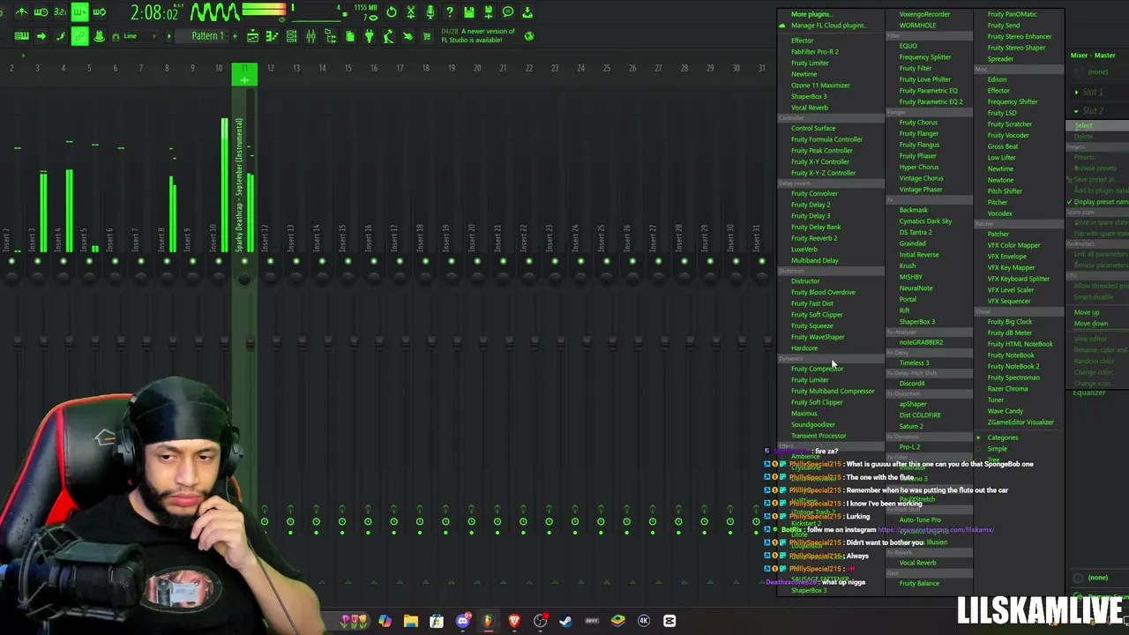The image size is (1129, 635).
Task: Click the chat bubble icon
Action: pos(508,12)
